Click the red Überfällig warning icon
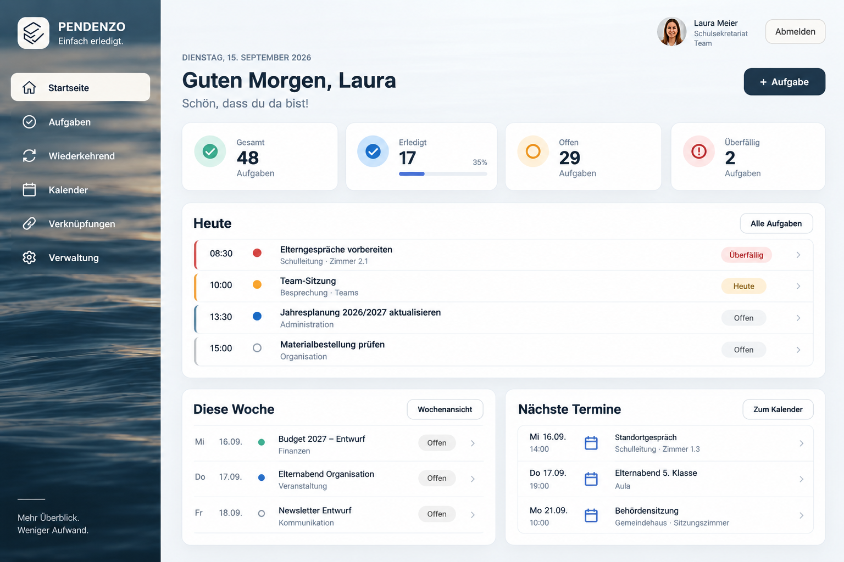The image size is (844, 562). [x=699, y=151]
